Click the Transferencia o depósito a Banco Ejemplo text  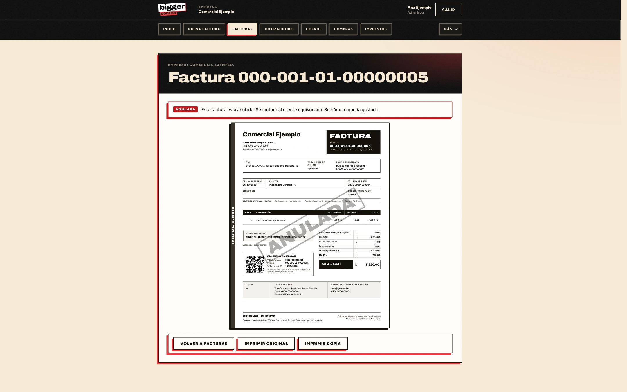tap(296, 289)
